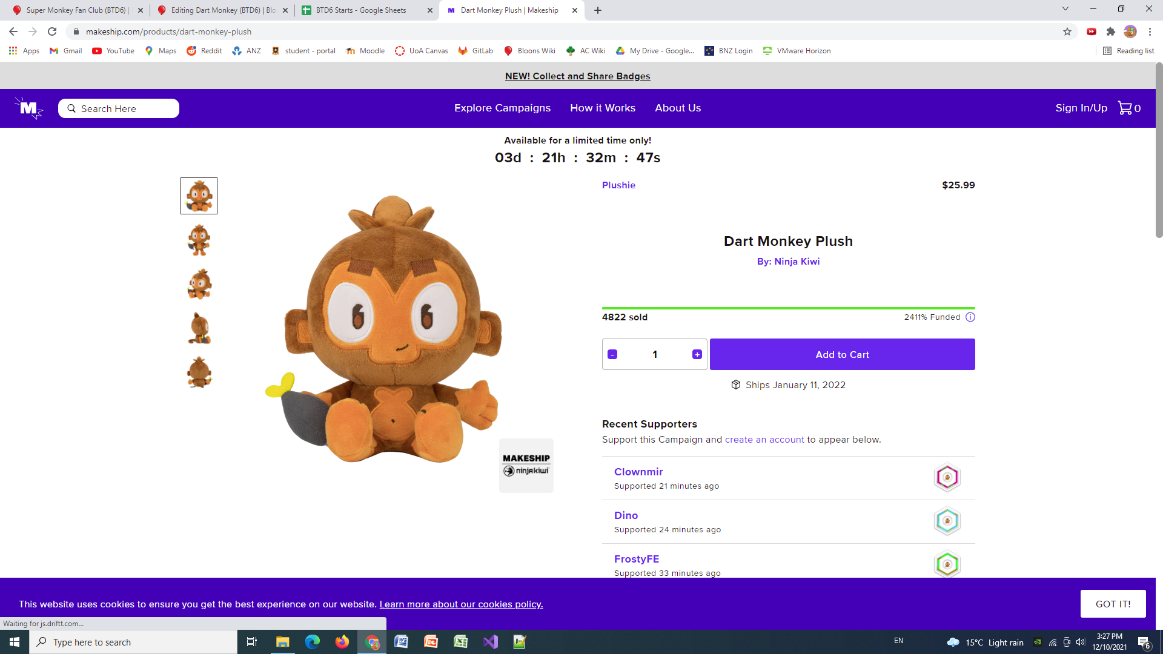Open the create an account link
The height and width of the screenshot is (654, 1163).
tap(764, 440)
